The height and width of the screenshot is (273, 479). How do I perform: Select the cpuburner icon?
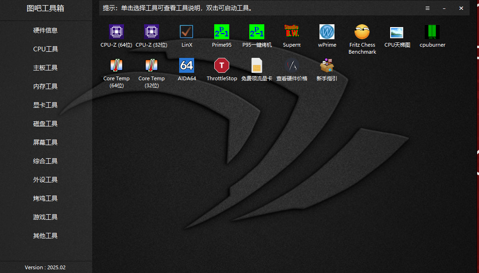(432, 32)
